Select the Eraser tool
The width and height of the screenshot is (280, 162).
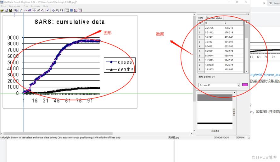(x=38, y=10)
